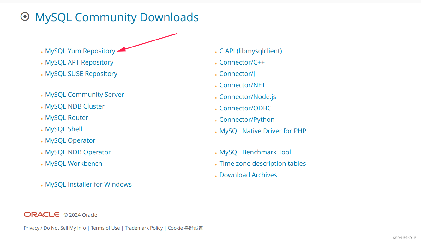Open the MySQL Community Downloads heading link

[117, 17]
